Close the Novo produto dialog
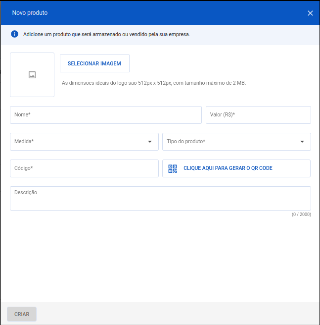The image size is (320, 325). pos(310,13)
